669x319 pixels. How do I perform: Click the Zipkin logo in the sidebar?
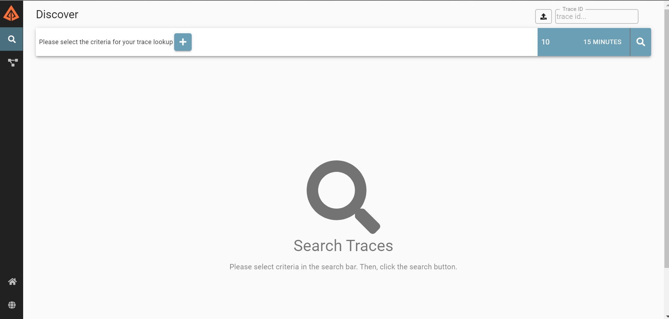pos(11,14)
